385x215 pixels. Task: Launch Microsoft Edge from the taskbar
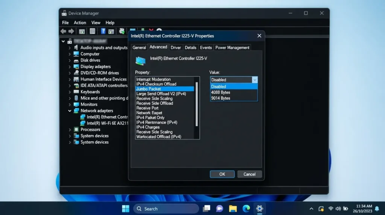point(246,209)
